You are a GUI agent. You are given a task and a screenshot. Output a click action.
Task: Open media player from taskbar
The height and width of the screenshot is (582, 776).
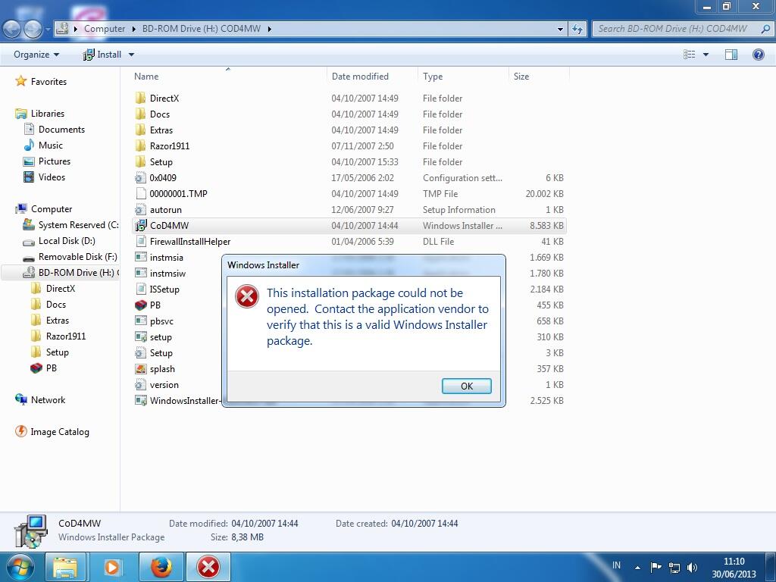coord(112,567)
